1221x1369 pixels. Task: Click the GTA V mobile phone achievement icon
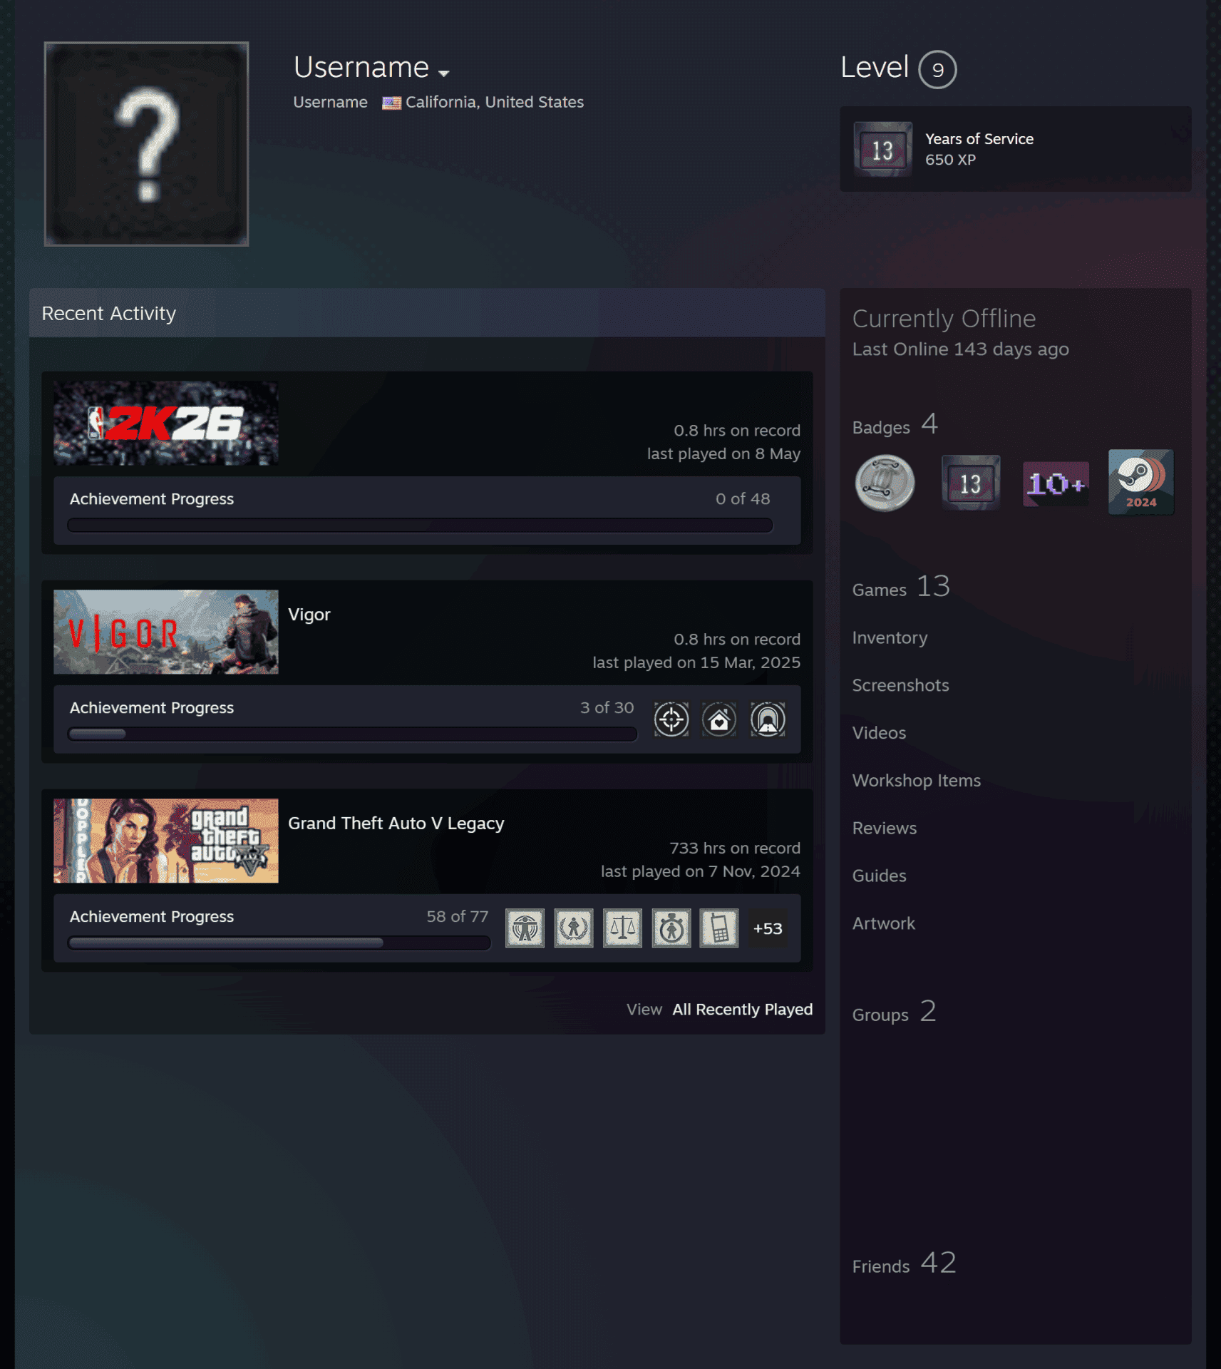(719, 928)
